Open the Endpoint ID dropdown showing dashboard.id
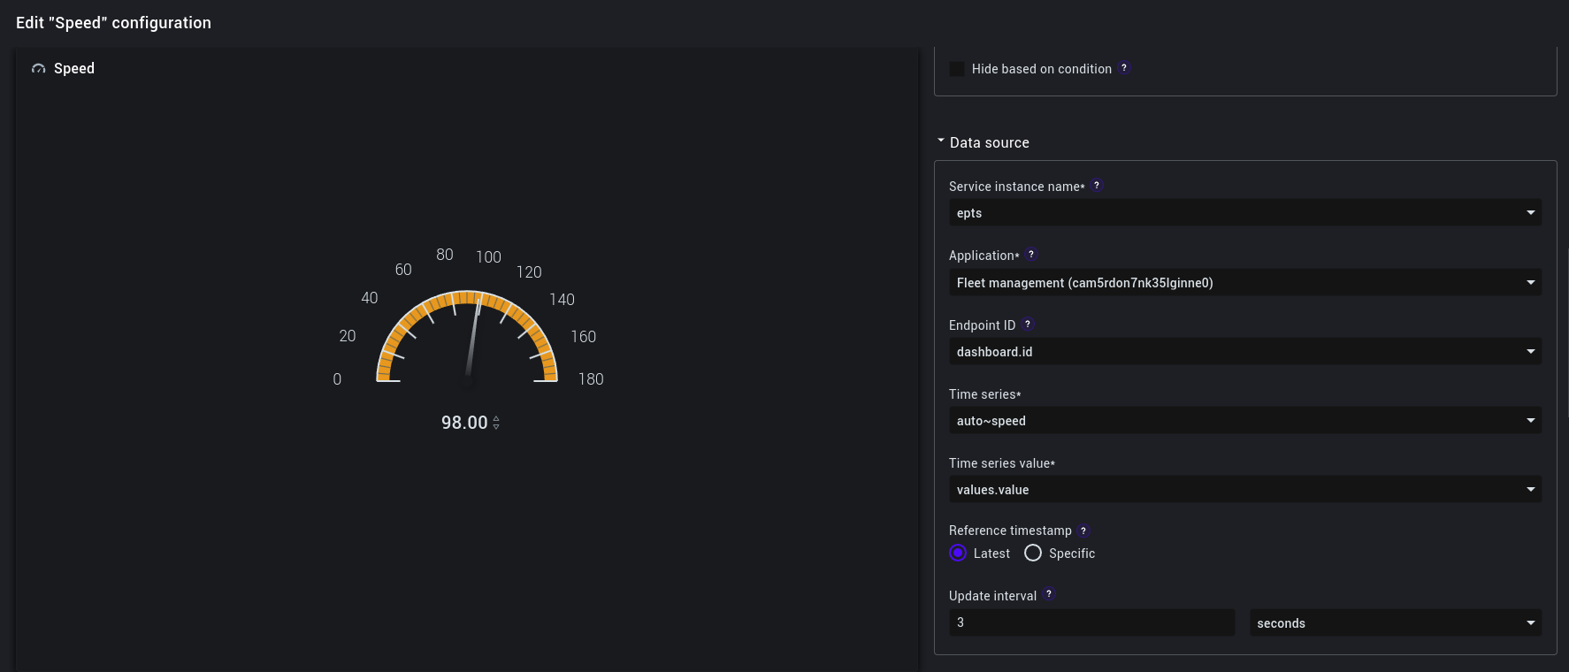Viewport: 1569px width, 672px height. [x=1245, y=351]
